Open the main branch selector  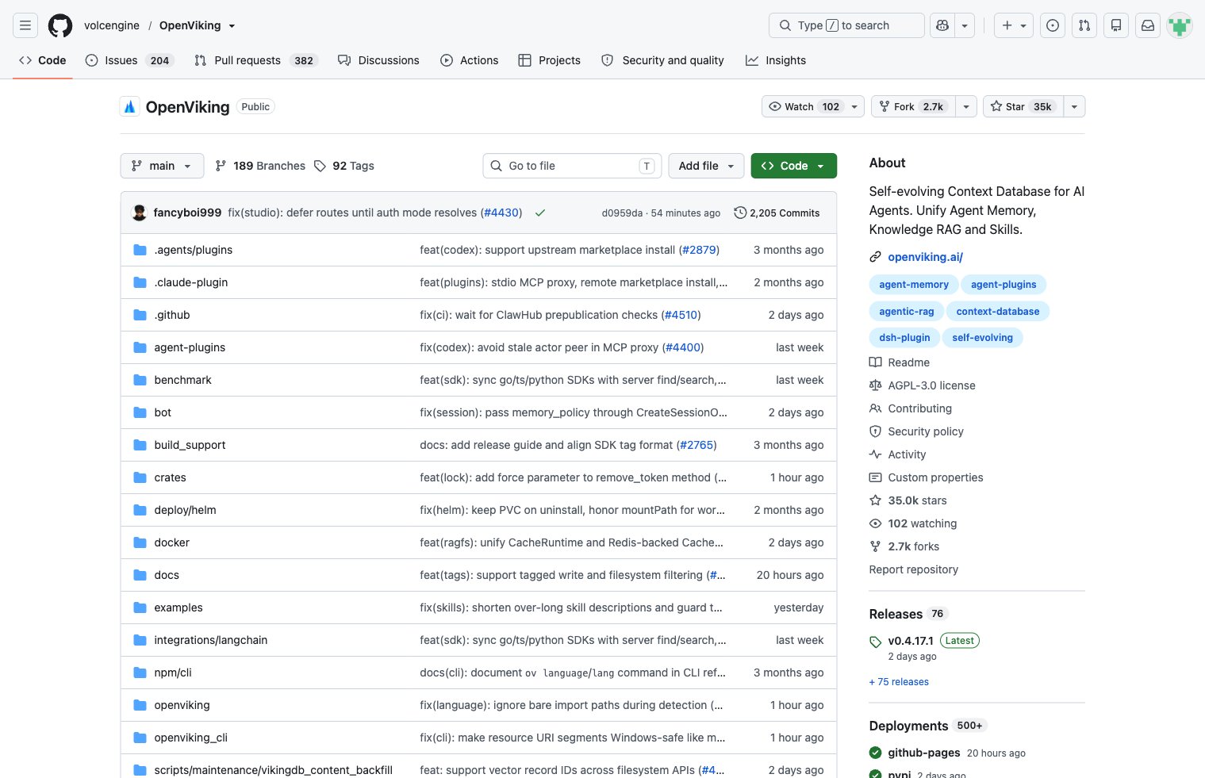(x=162, y=166)
